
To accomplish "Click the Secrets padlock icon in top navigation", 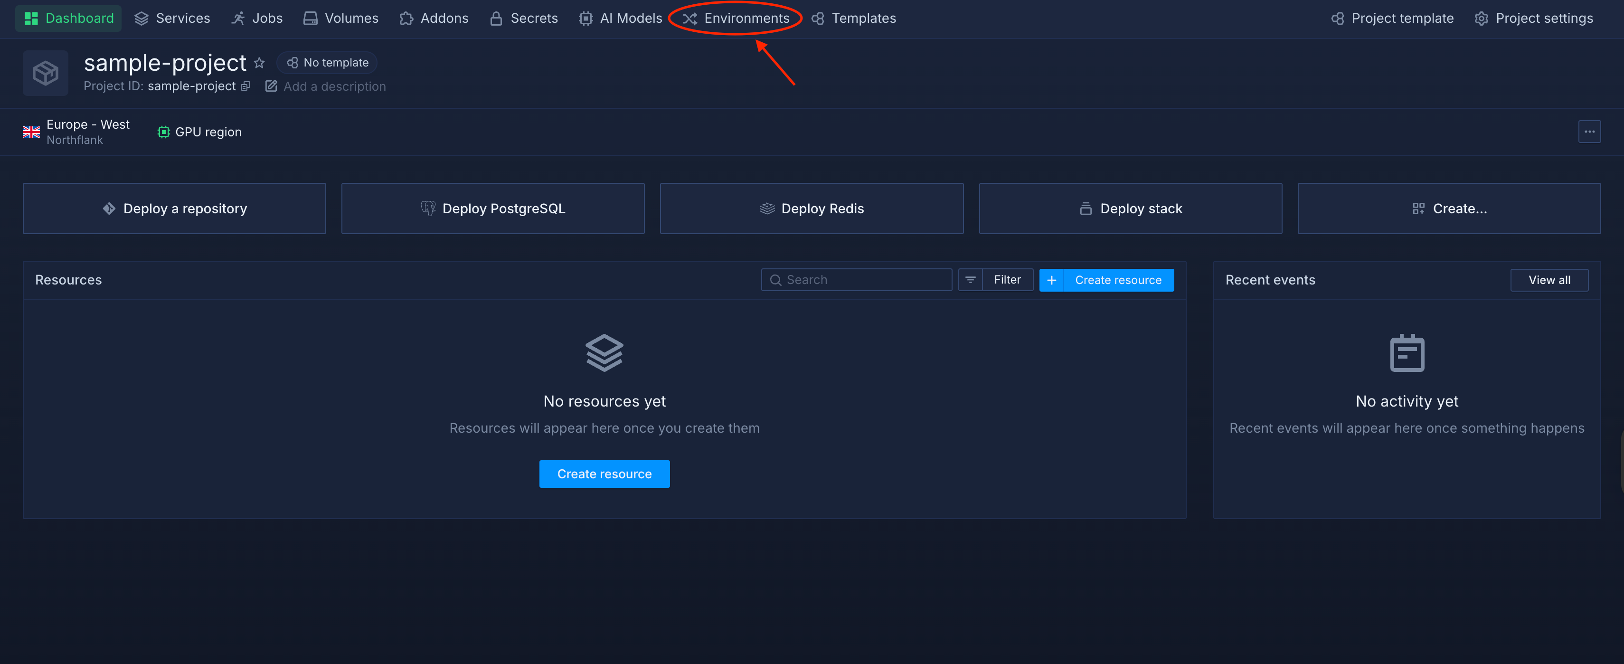I will coord(496,19).
